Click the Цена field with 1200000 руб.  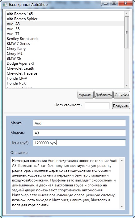[79, 143]
